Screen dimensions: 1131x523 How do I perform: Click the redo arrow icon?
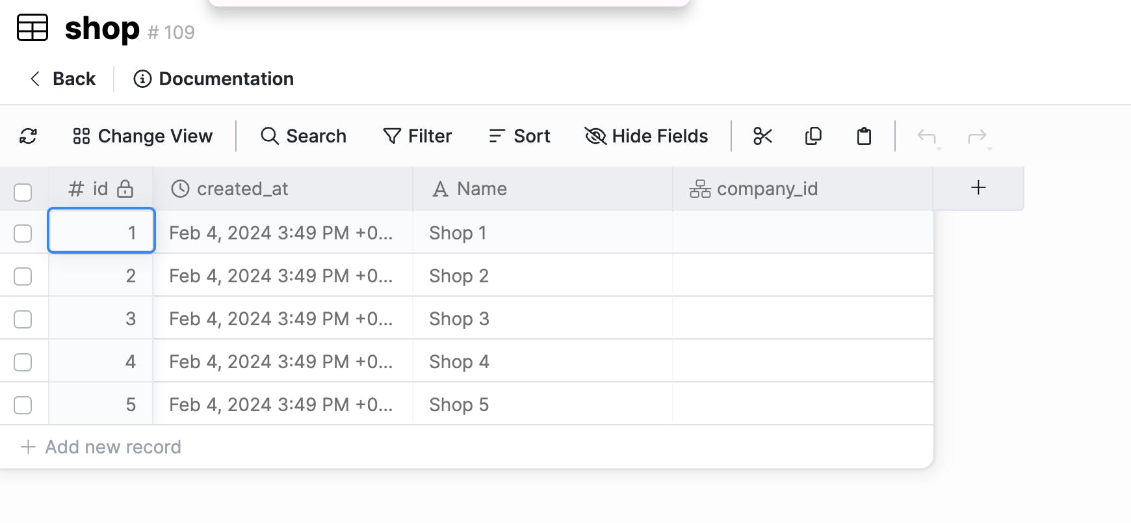(978, 136)
